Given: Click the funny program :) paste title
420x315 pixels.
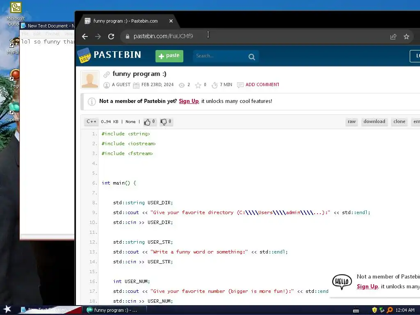Looking at the screenshot, I should (x=139, y=74).
